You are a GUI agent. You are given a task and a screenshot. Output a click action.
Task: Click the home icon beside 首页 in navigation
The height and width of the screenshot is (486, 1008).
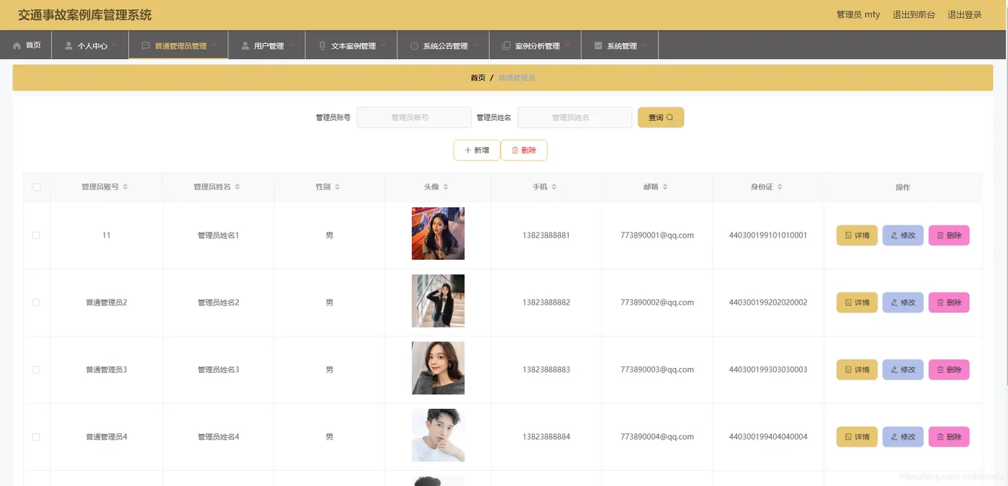click(x=17, y=45)
